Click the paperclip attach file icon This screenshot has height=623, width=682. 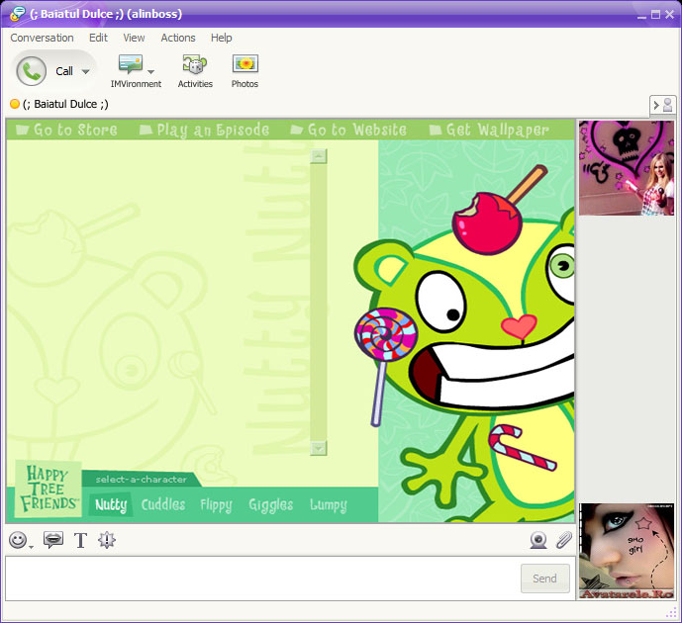[564, 540]
